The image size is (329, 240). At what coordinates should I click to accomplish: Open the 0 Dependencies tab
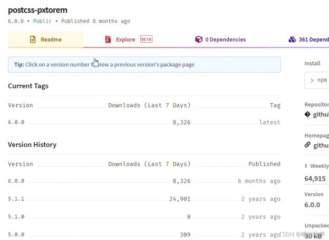(x=225, y=39)
